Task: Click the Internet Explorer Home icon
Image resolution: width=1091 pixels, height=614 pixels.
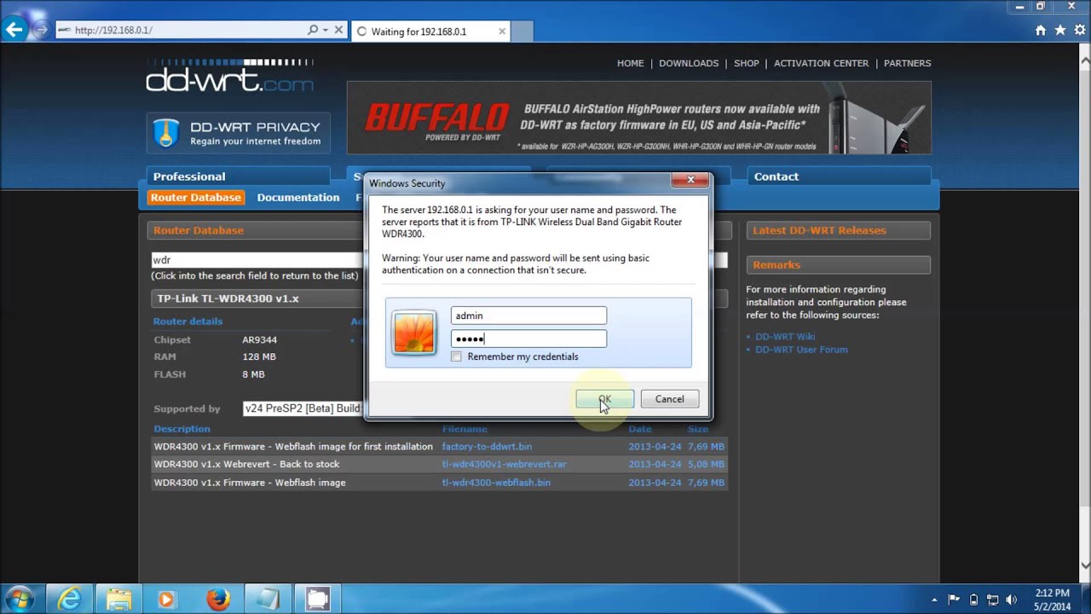Action: tap(1041, 30)
